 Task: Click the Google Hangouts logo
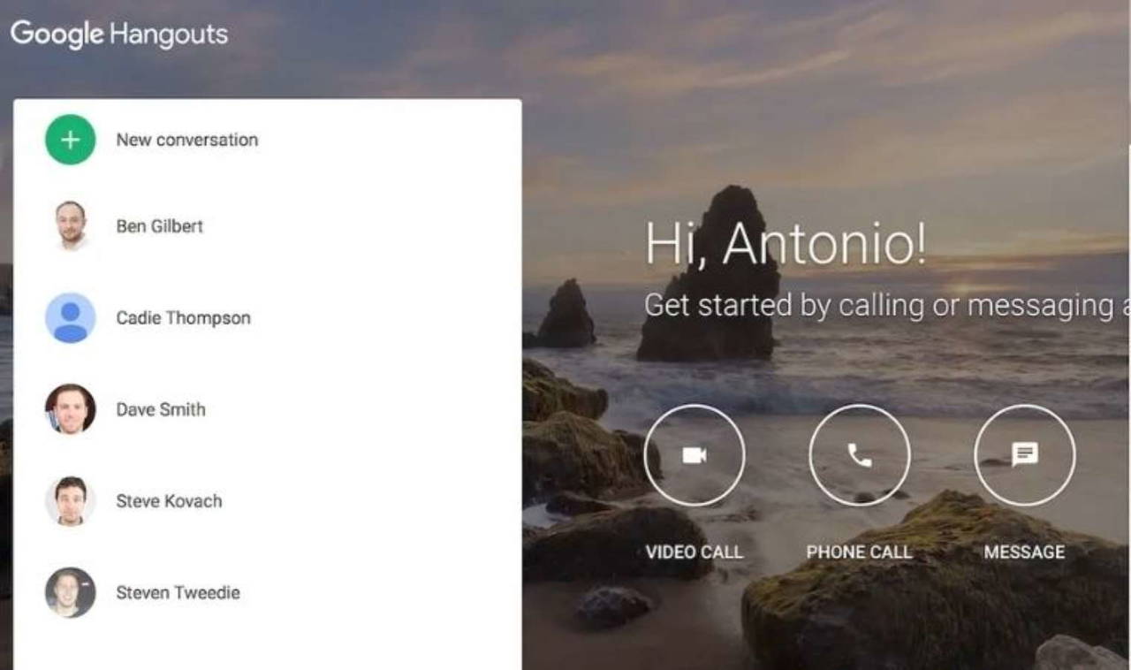pos(118,34)
